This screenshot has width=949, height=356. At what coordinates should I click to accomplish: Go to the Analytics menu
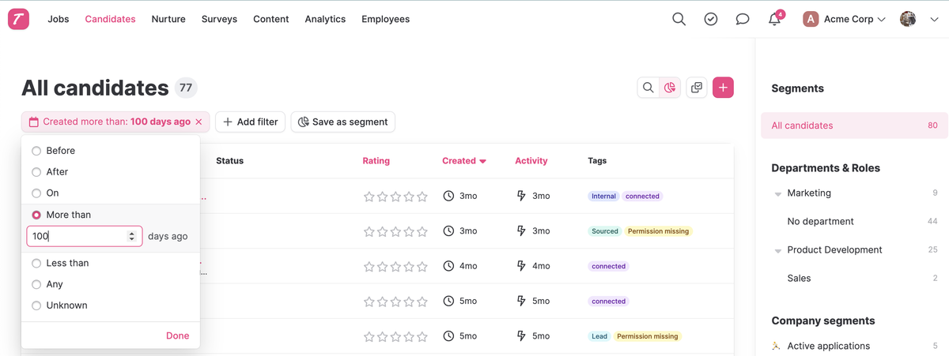tap(325, 19)
